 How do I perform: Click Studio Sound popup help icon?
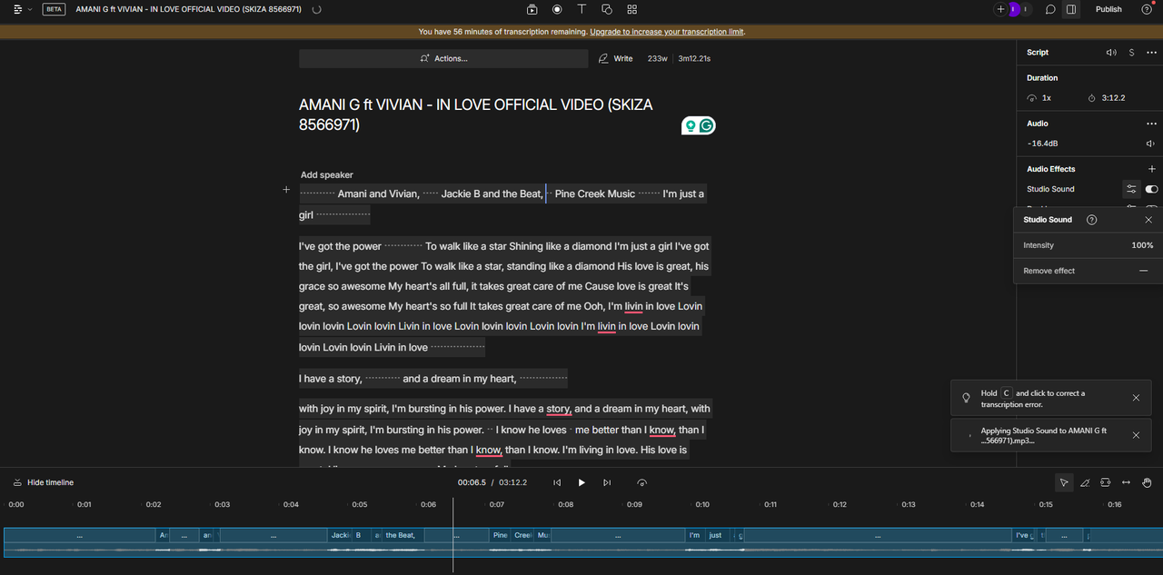pyautogui.click(x=1092, y=220)
